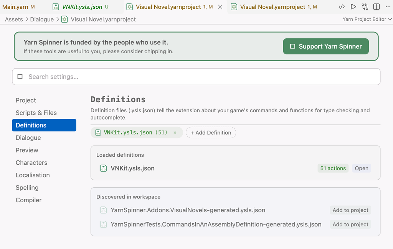Open the Spelling settings section
This screenshot has width=393, height=249.
click(44, 188)
